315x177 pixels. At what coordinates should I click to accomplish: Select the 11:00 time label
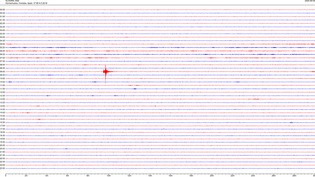click(2, 86)
